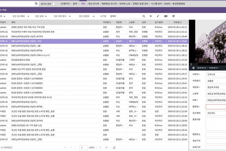The width and height of the screenshot is (226, 151).
Task: Add a new request with the plus icon
Action: 151,16
